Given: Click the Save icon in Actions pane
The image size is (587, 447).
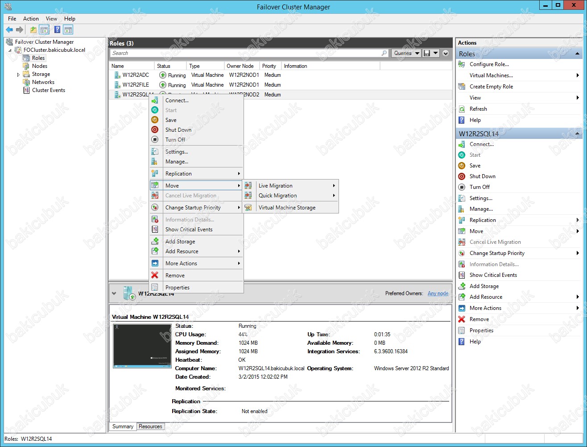Looking at the screenshot, I should click(x=462, y=166).
